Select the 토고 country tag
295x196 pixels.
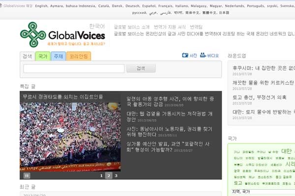click(238, 183)
